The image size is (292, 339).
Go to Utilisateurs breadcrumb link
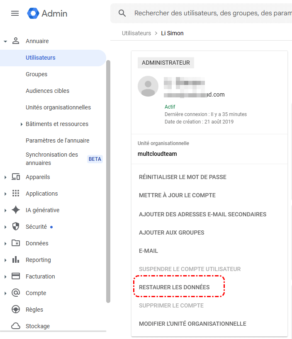click(136, 33)
